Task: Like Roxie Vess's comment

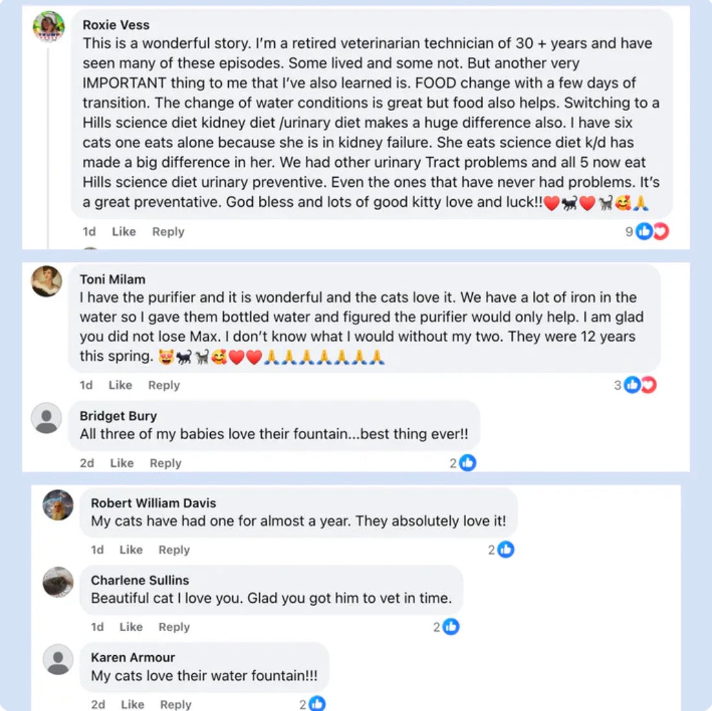Action: (123, 232)
